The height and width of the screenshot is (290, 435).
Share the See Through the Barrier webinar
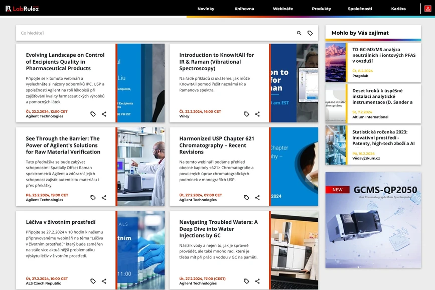[x=104, y=198]
